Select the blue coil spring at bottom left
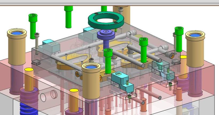The width and height of the screenshot is (219, 115). coord(29,109)
